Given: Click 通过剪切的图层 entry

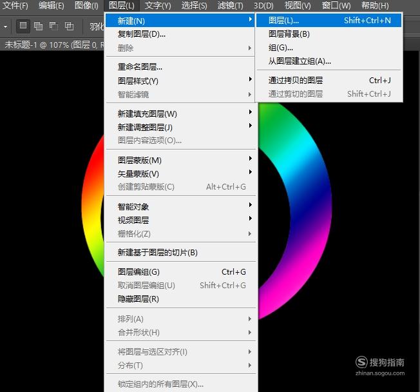Looking at the screenshot, I should (329, 94).
